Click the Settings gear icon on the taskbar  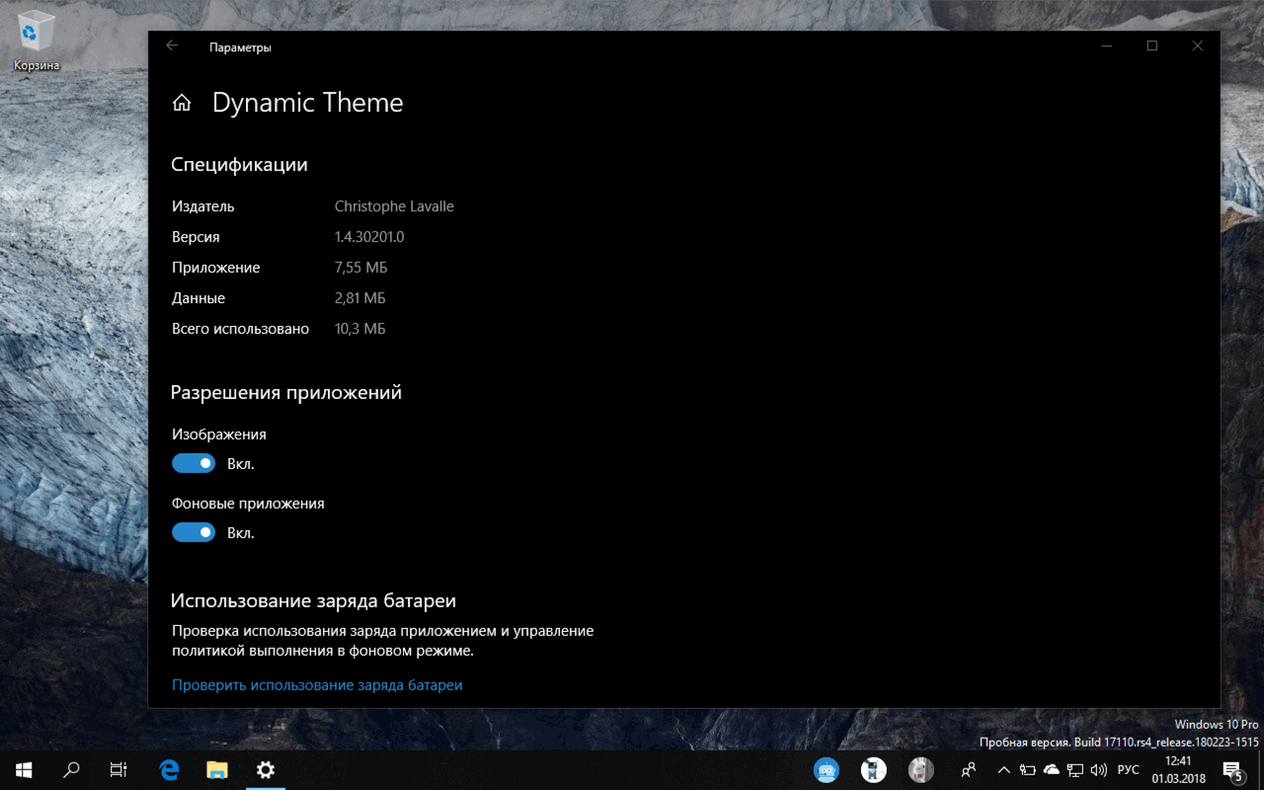265,770
